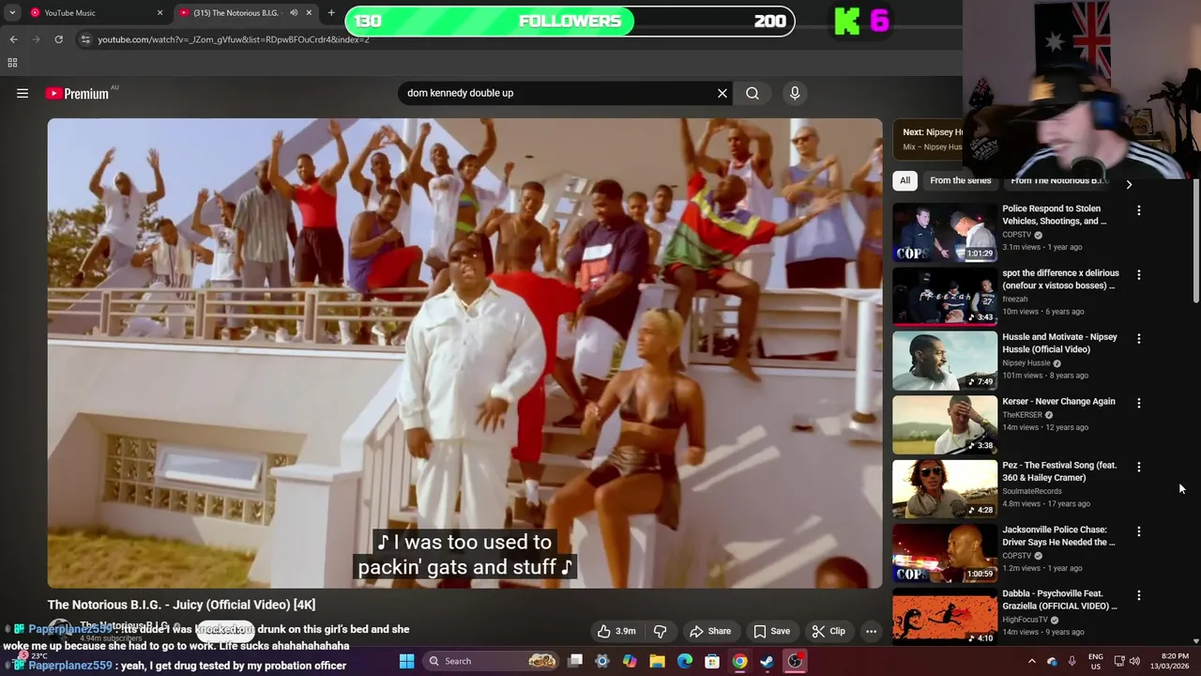Open 'Jacksonville Police Chase' video title
The width and height of the screenshot is (1201, 676).
click(x=1058, y=535)
